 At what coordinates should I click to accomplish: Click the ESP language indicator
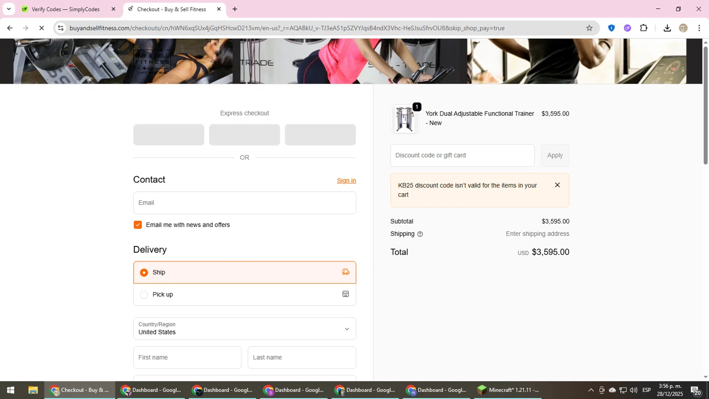click(647, 390)
